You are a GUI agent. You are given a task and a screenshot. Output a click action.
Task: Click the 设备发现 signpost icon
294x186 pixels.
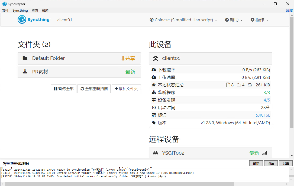click(154, 100)
